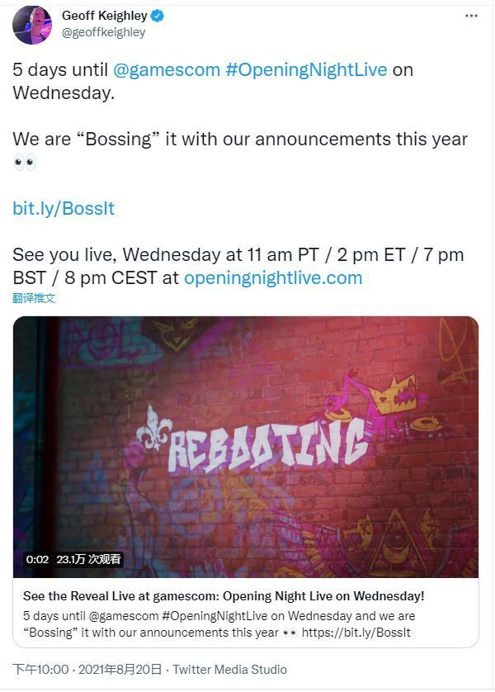Open the card titled See the Reveal Live
This screenshot has height=692, width=495.
224,596
